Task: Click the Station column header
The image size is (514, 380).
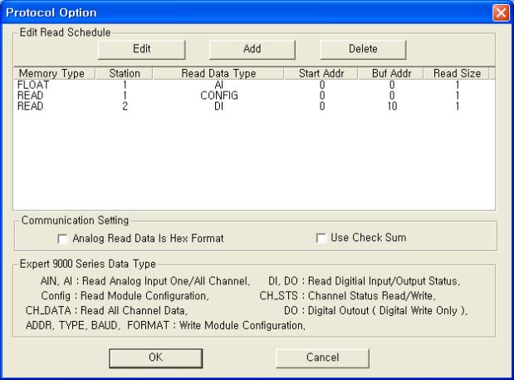Action: click(x=125, y=74)
